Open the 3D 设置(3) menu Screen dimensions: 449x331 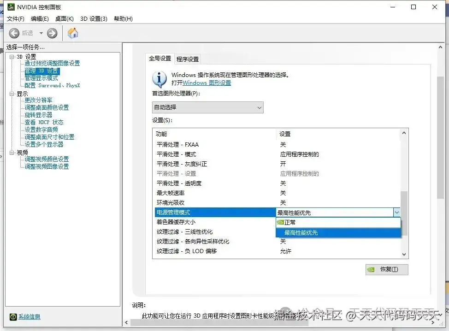(94, 18)
